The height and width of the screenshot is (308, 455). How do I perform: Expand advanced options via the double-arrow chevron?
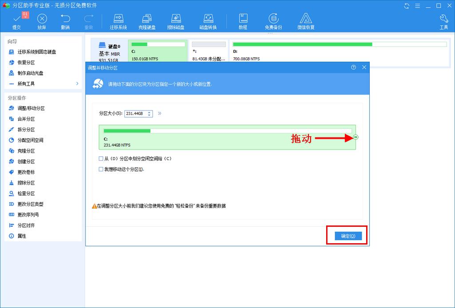[160, 114]
